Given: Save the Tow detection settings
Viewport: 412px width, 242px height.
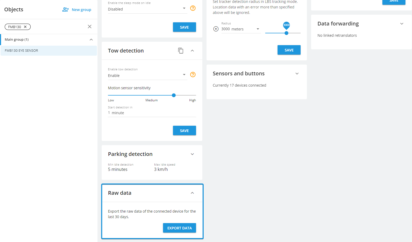Looking at the screenshot, I should [184, 130].
